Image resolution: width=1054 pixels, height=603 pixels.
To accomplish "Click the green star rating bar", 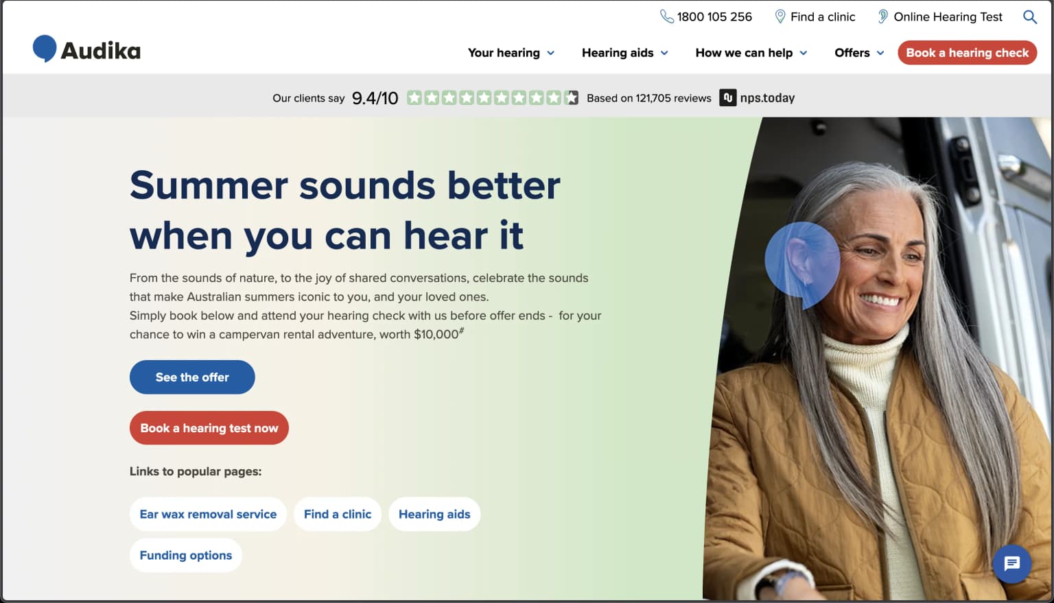I will [493, 97].
